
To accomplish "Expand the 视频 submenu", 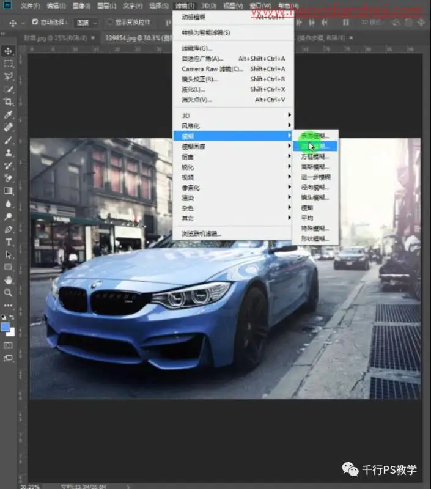I will coord(233,177).
